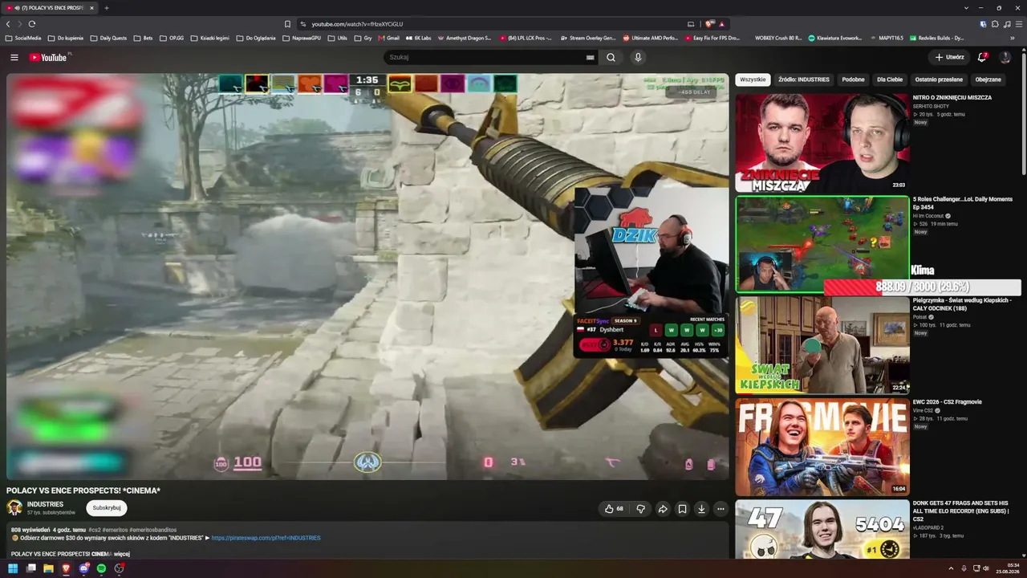The width and height of the screenshot is (1027, 578).
Task: Download the video with the arrow icon
Action: pyautogui.click(x=701, y=508)
